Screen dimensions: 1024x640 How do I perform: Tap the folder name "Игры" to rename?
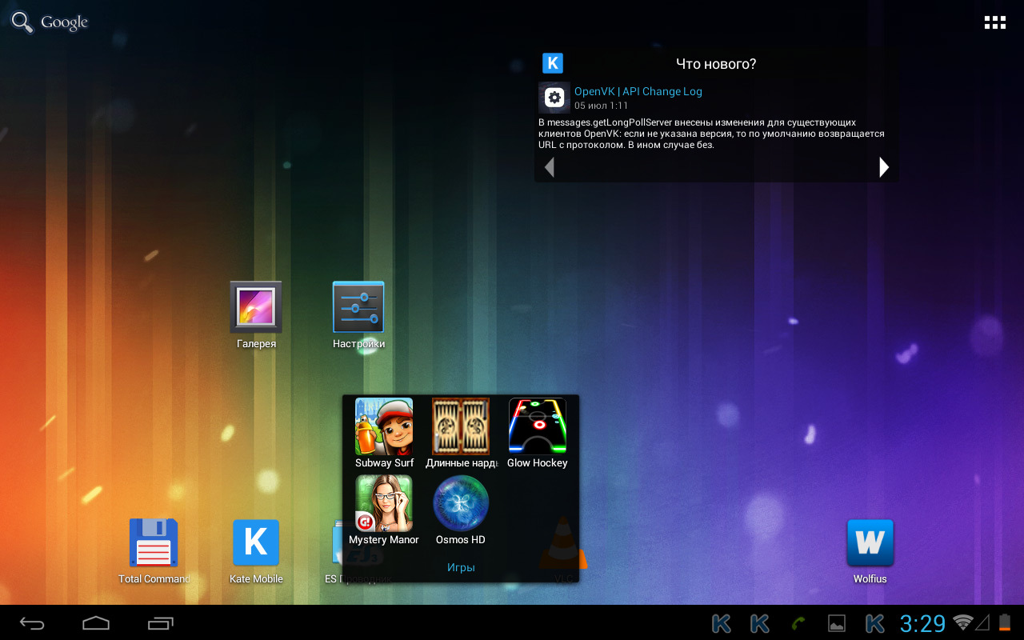pyautogui.click(x=461, y=567)
